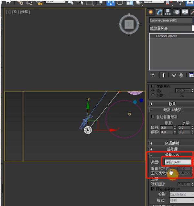This screenshot has height=206, width=194.
Task: Open the Utilities panel hammer tab
Action: 192,12
